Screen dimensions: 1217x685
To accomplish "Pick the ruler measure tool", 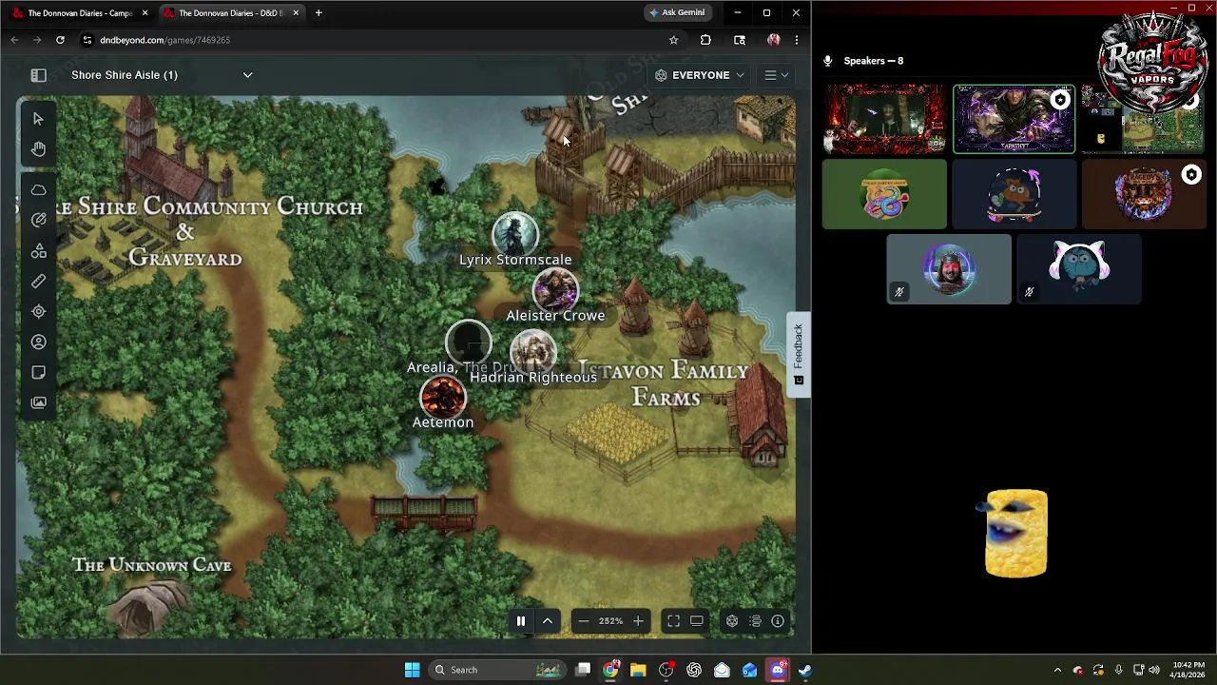I will click(x=38, y=281).
